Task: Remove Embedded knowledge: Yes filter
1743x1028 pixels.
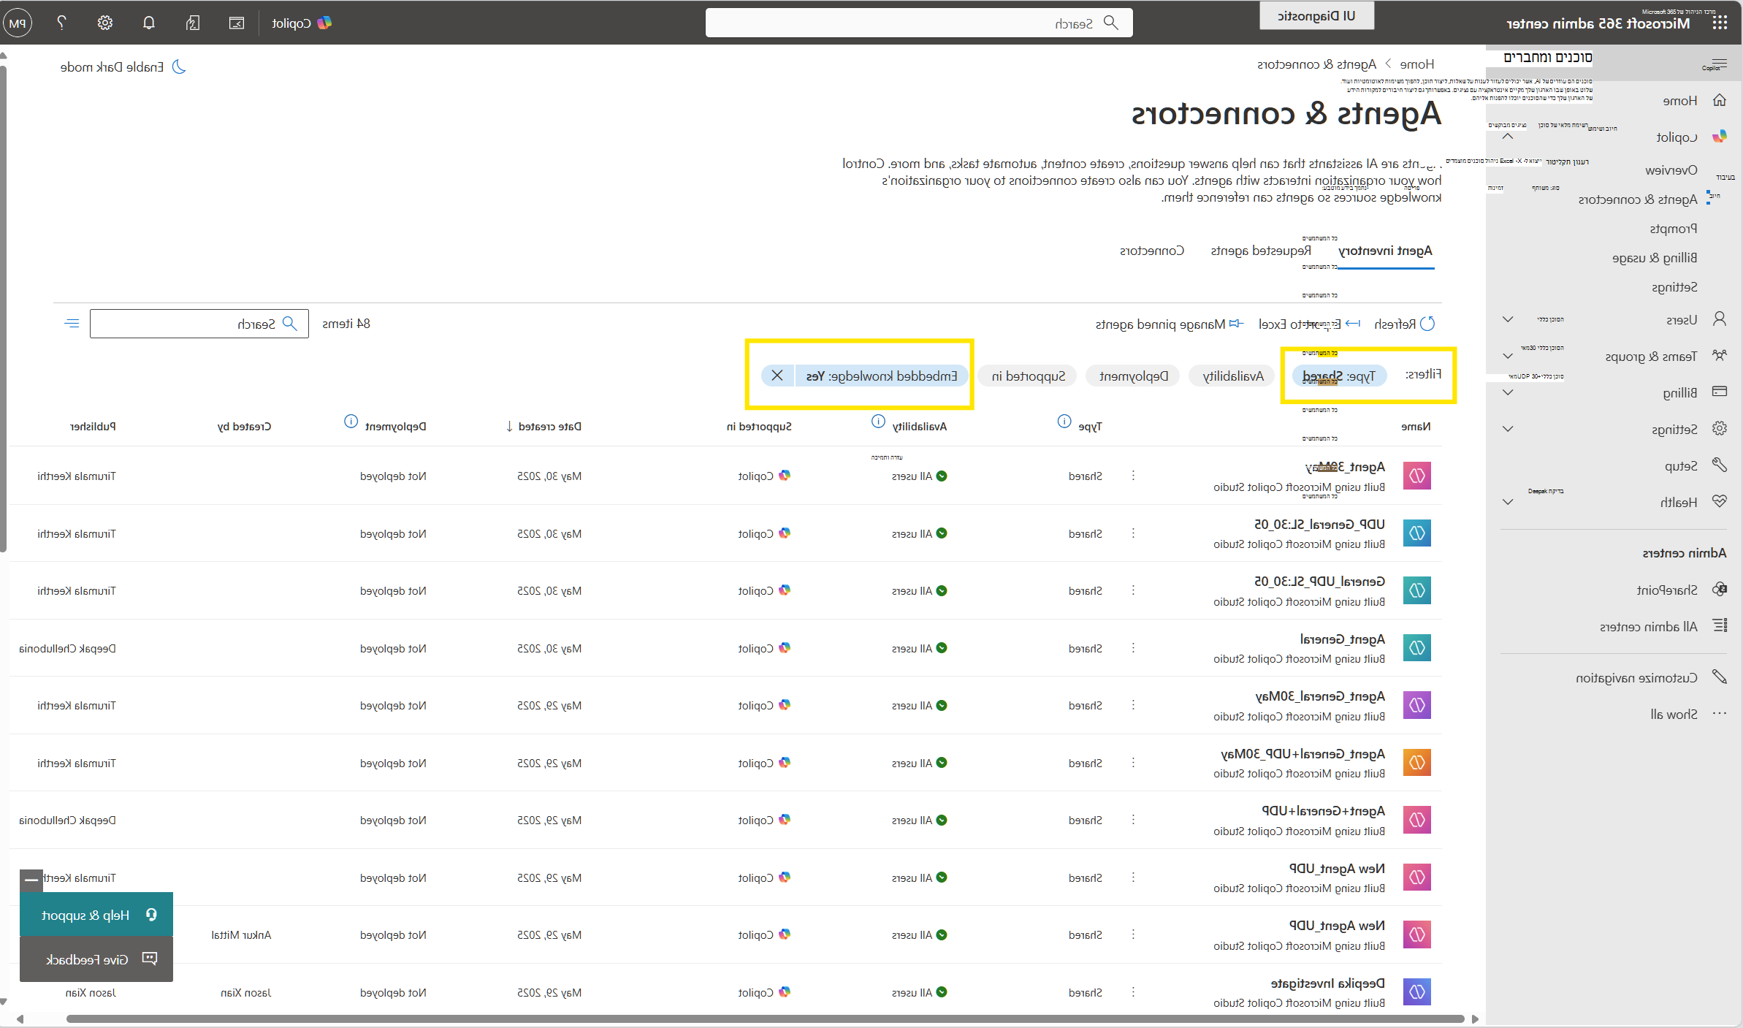Action: click(x=777, y=376)
